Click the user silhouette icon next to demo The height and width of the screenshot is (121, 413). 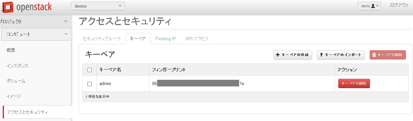373,6
